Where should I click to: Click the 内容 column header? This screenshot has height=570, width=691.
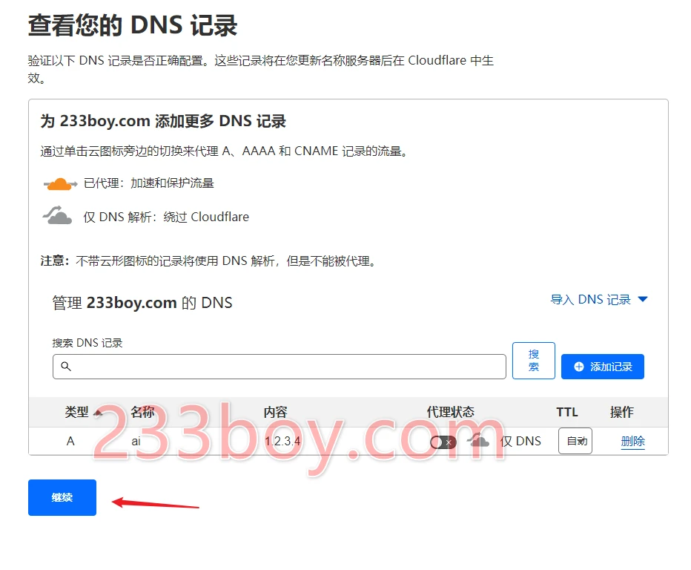click(275, 412)
